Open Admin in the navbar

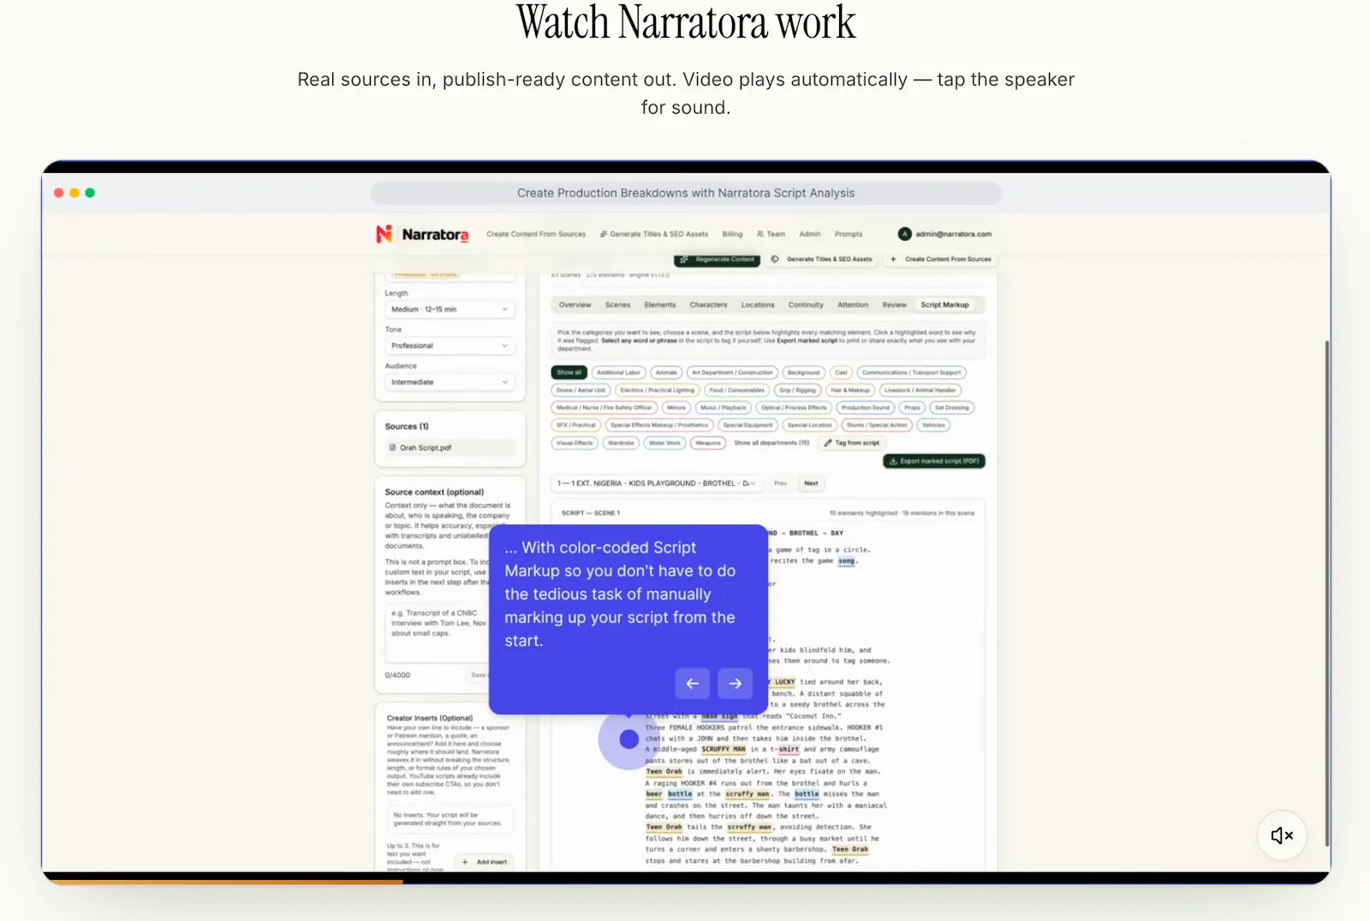click(810, 234)
